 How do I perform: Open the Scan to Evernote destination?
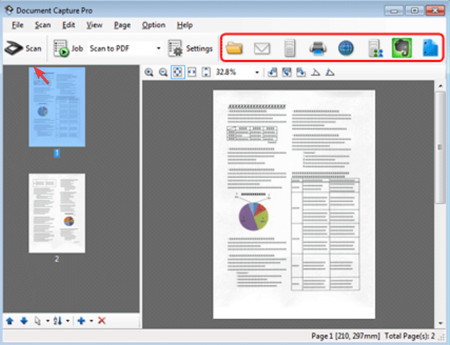tap(400, 48)
